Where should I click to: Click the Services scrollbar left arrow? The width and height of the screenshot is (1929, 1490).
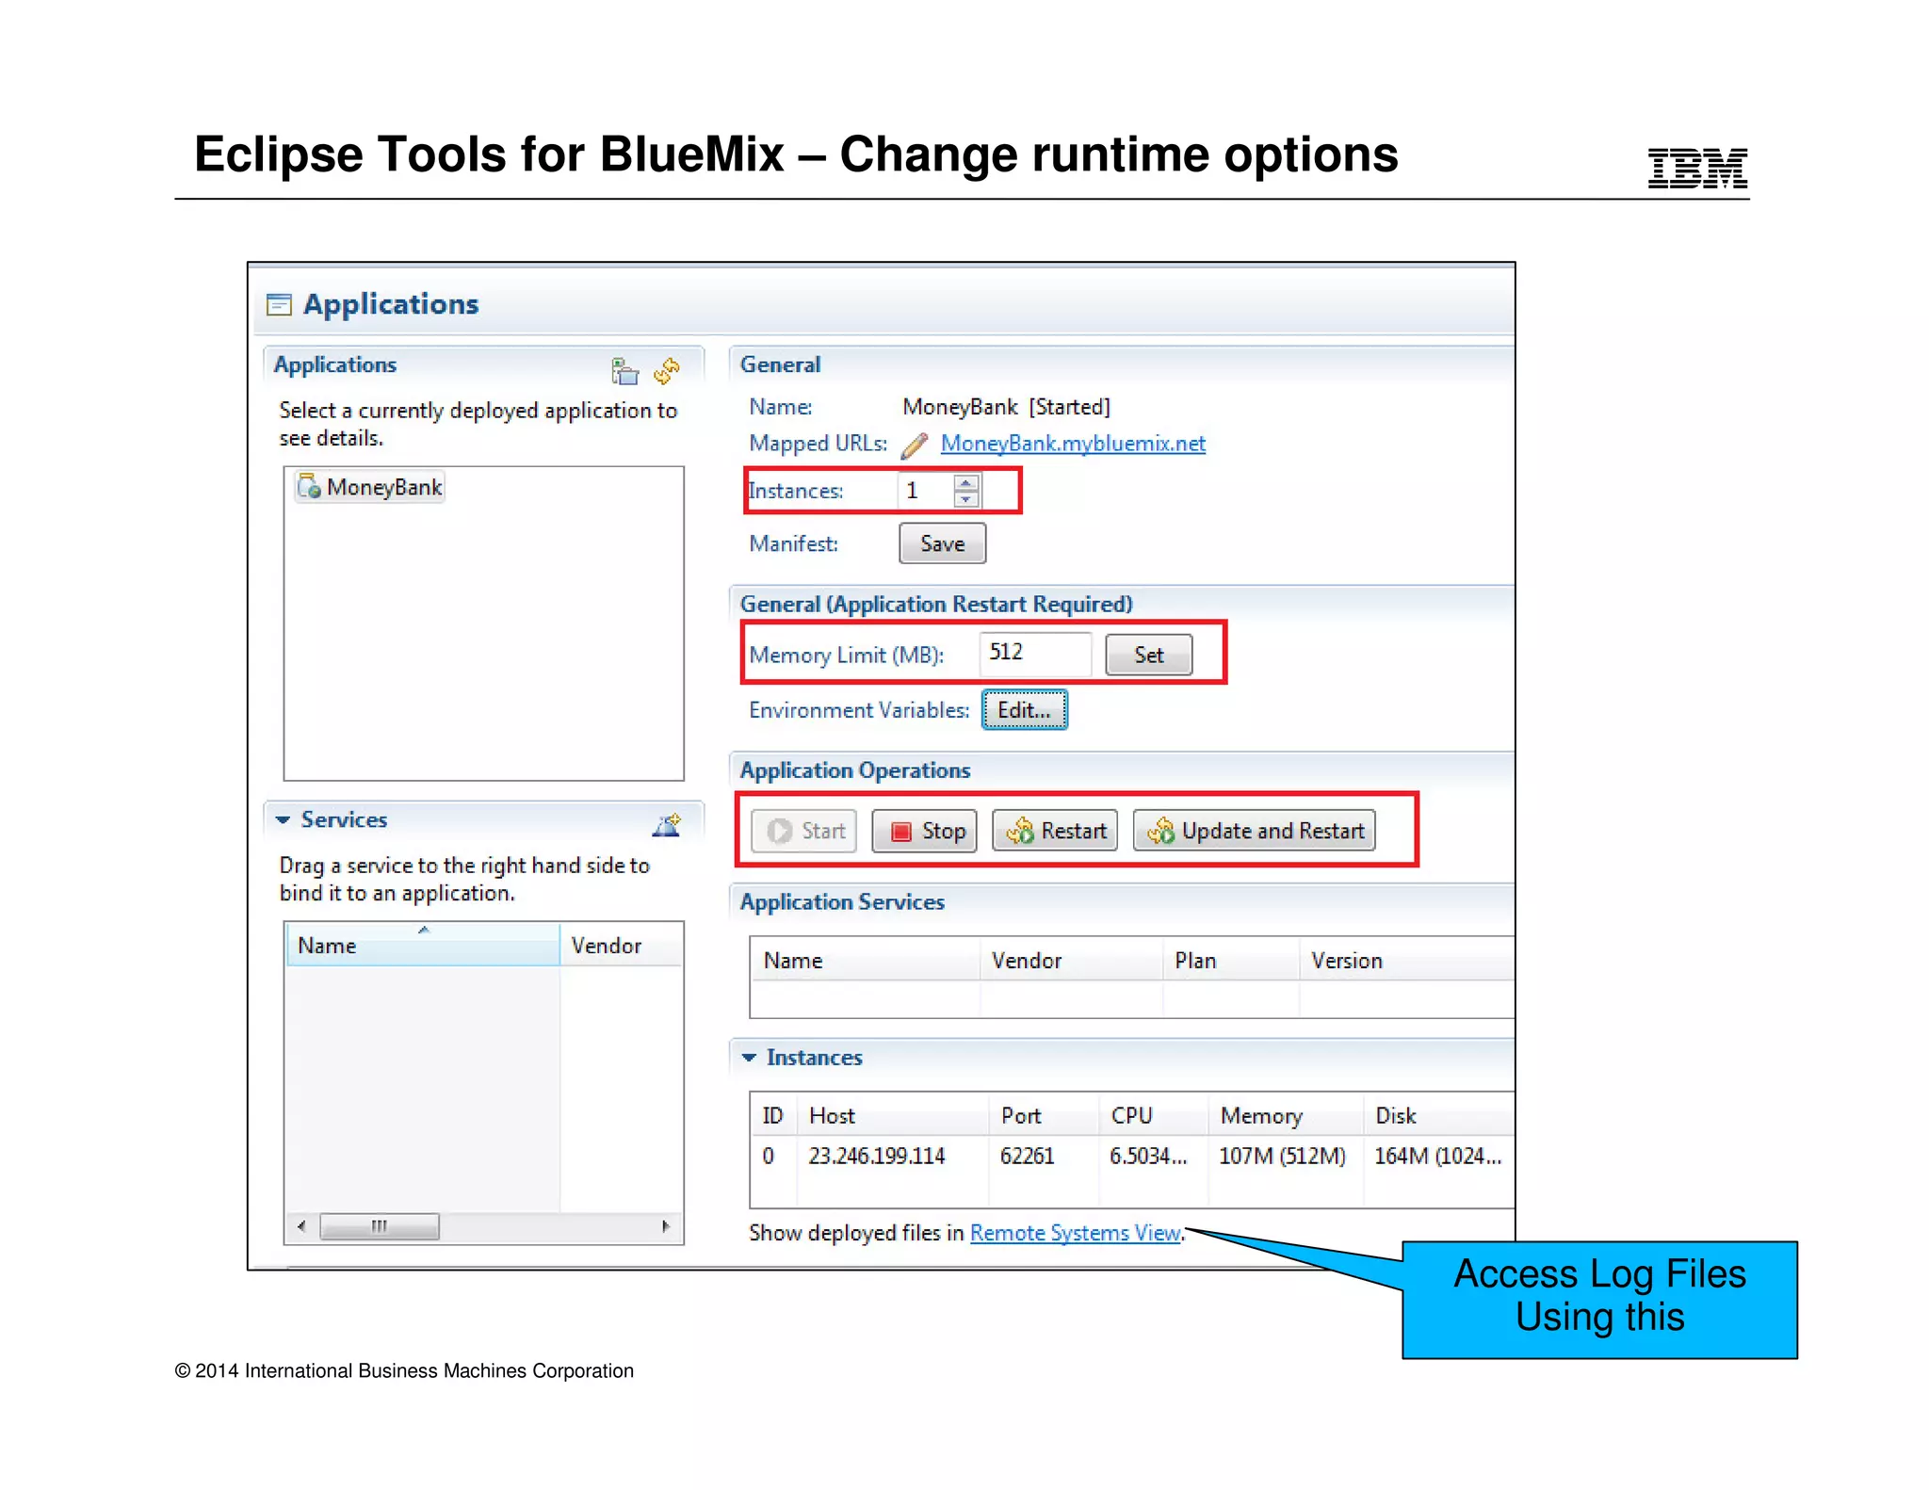[301, 1226]
